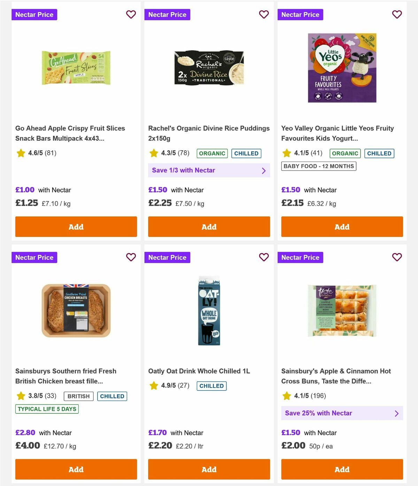Image resolution: width=418 pixels, height=486 pixels.
Task: Favourite the Apple & Cinnamon Hot Cross Buns
Action: (397, 257)
